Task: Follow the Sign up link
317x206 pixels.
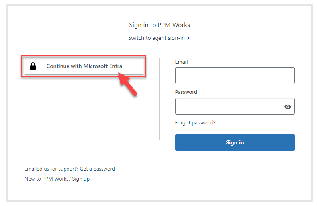Action: pos(81,179)
